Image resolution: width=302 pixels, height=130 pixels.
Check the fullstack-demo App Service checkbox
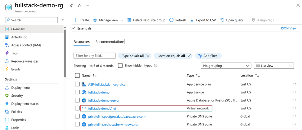(x=77, y=92)
